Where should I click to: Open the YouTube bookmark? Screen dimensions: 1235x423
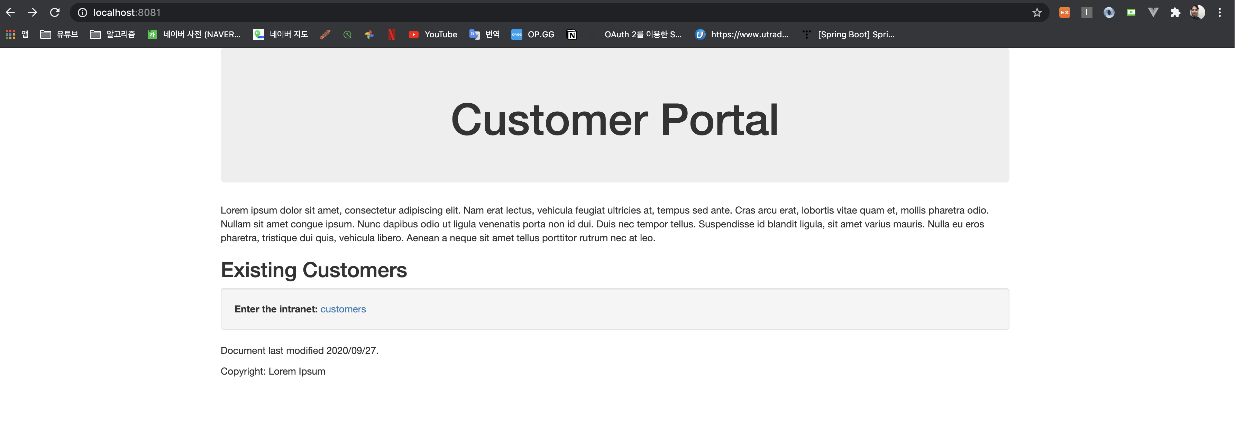pos(433,35)
